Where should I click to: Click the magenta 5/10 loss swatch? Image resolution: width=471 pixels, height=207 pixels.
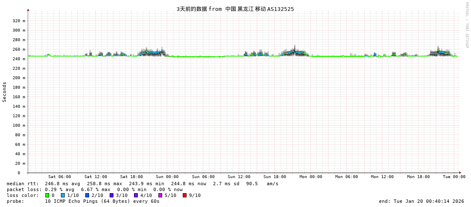(x=161, y=195)
